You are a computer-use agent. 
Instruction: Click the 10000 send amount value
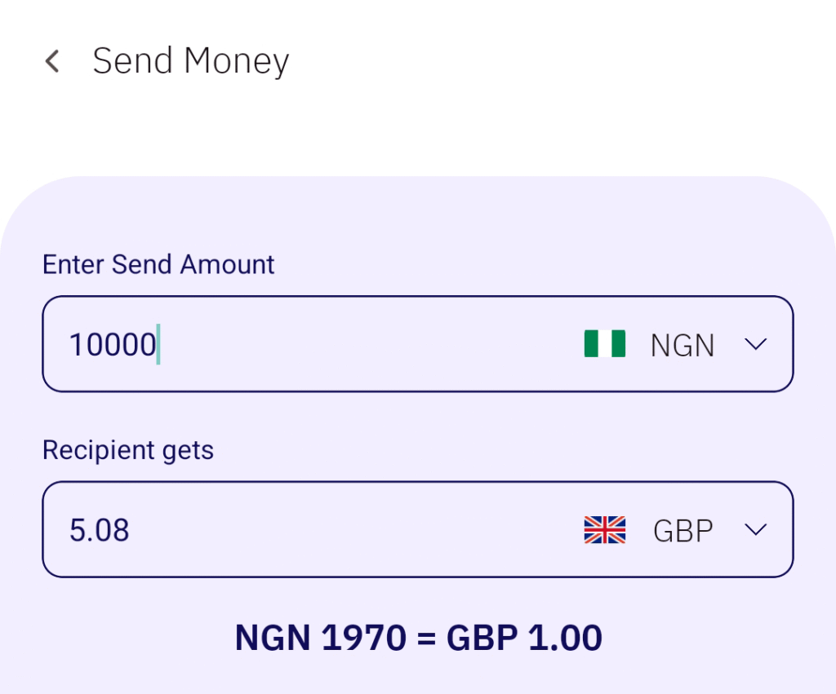click(x=111, y=345)
